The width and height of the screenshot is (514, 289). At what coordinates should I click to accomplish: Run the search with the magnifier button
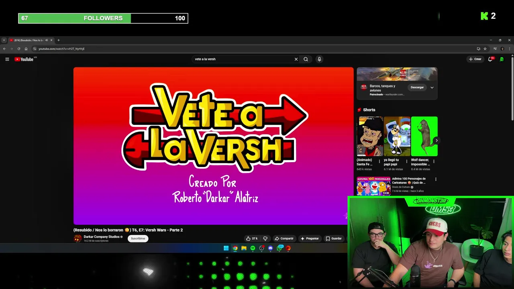pyautogui.click(x=306, y=59)
